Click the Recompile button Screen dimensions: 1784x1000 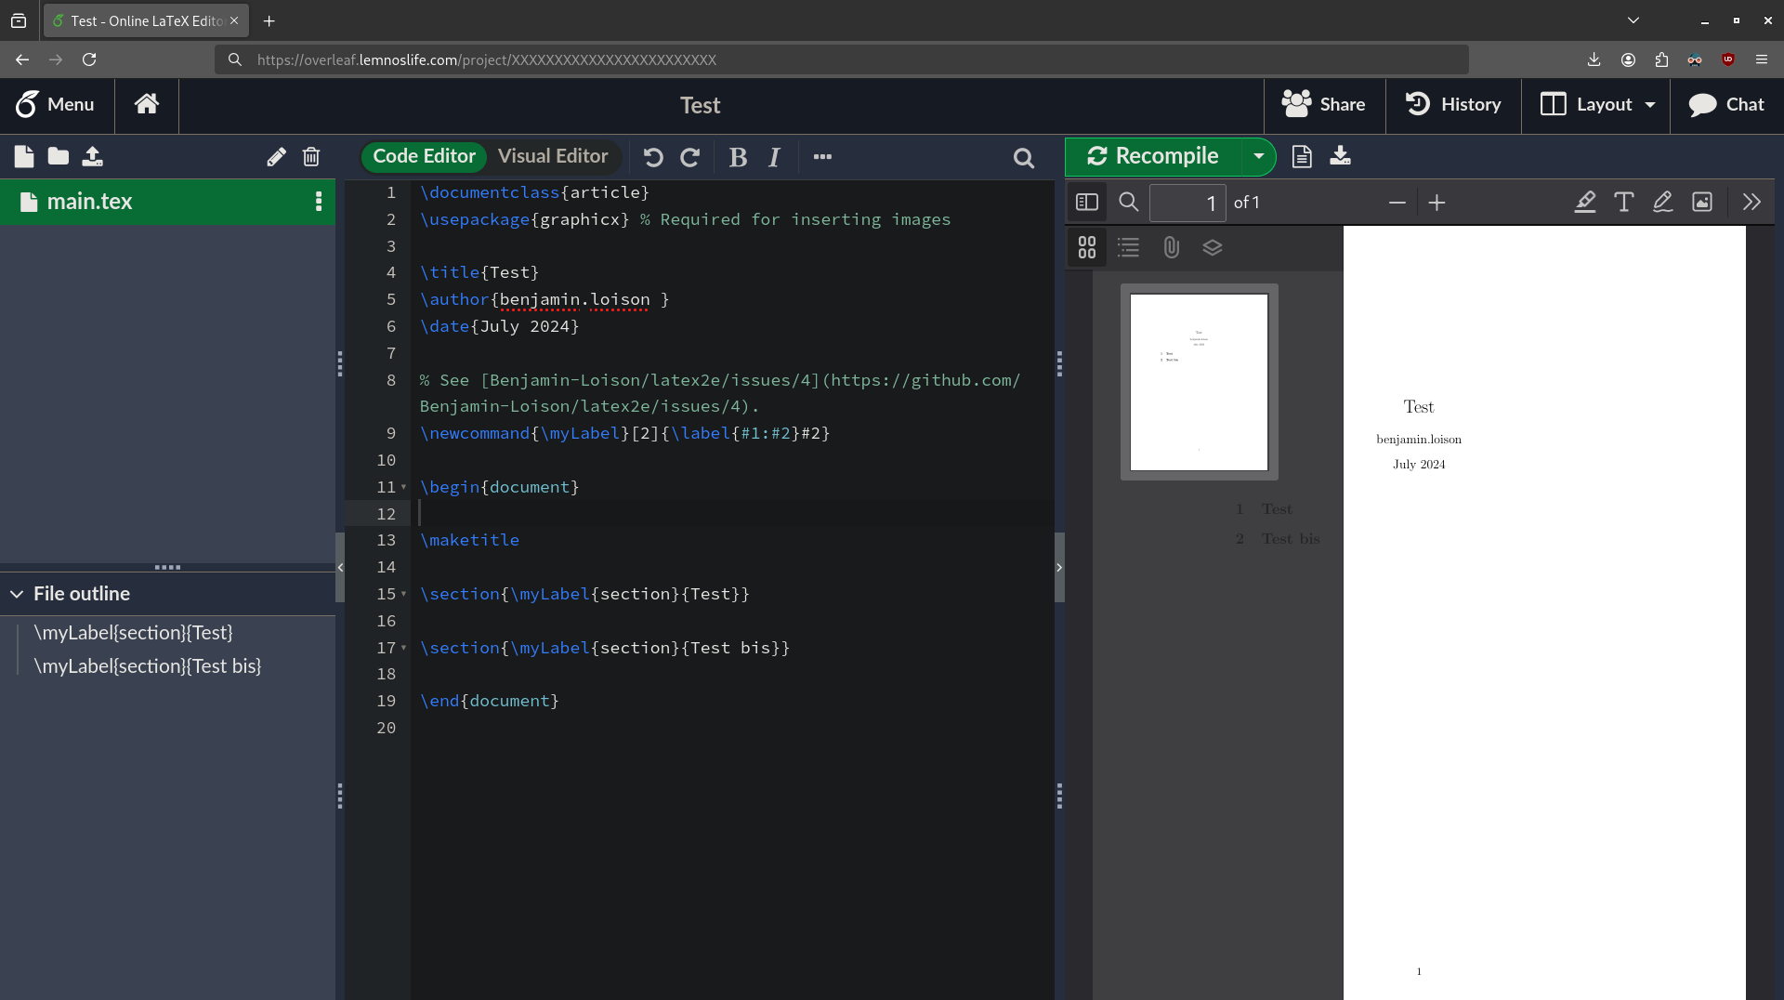[x=1154, y=156]
